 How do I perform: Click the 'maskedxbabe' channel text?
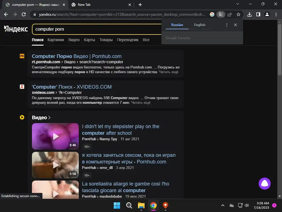click(x=111, y=196)
